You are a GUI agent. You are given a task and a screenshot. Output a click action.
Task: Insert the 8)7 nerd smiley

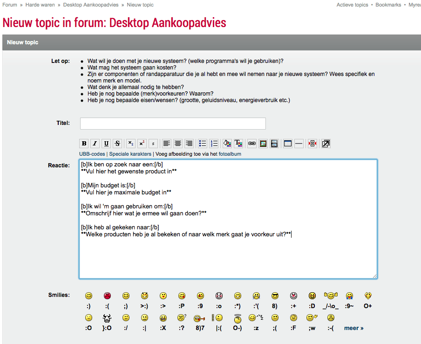point(199,318)
